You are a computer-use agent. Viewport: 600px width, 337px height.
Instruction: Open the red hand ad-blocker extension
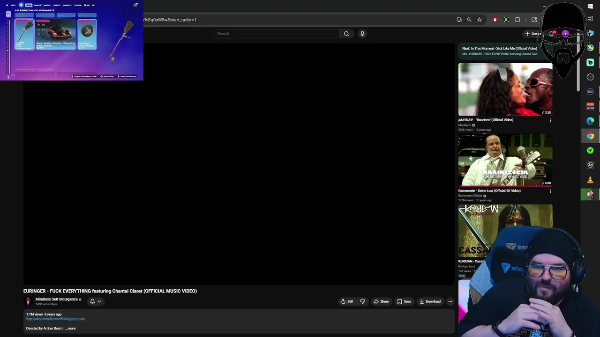click(495, 20)
